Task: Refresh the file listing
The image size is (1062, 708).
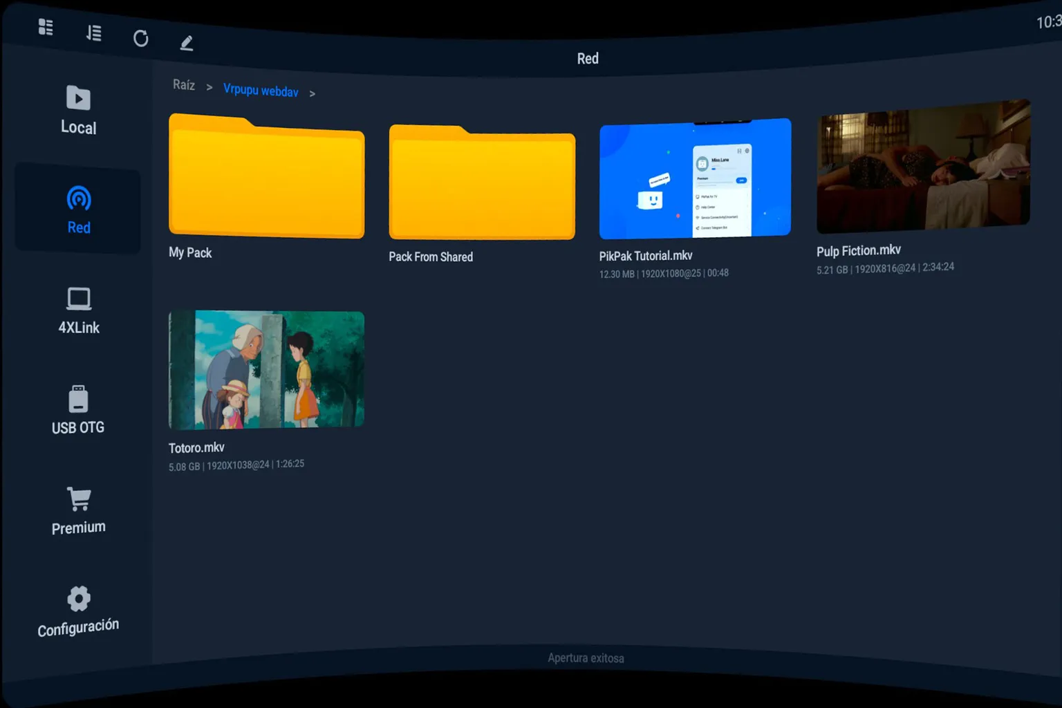Action: (x=140, y=38)
